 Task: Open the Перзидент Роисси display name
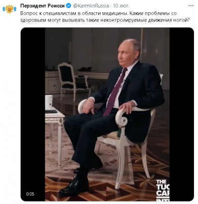42,6
